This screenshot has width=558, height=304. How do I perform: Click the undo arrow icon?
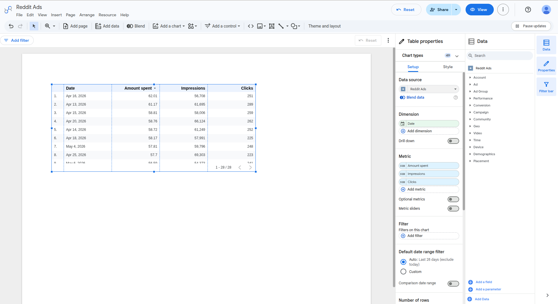[x=11, y=26]
